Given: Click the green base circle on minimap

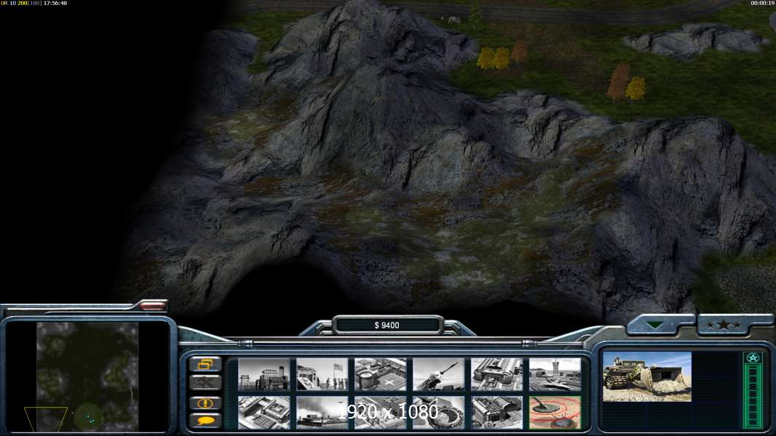Looking at the screenshot, I should pyautogui.click(x=89, y=417).
